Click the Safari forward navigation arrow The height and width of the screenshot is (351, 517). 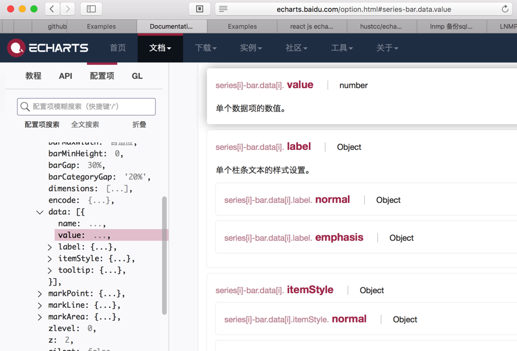68,9
